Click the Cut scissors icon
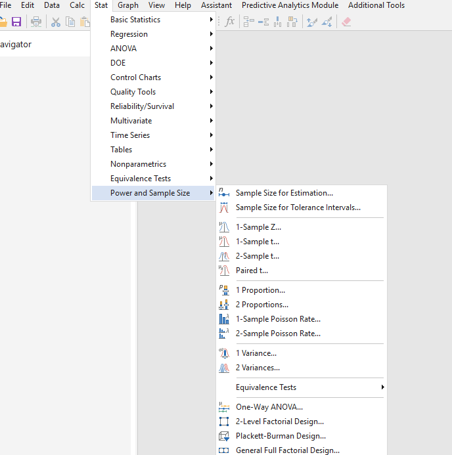The image size is (452, 455). pyautogui.click(x=55, y=22)
